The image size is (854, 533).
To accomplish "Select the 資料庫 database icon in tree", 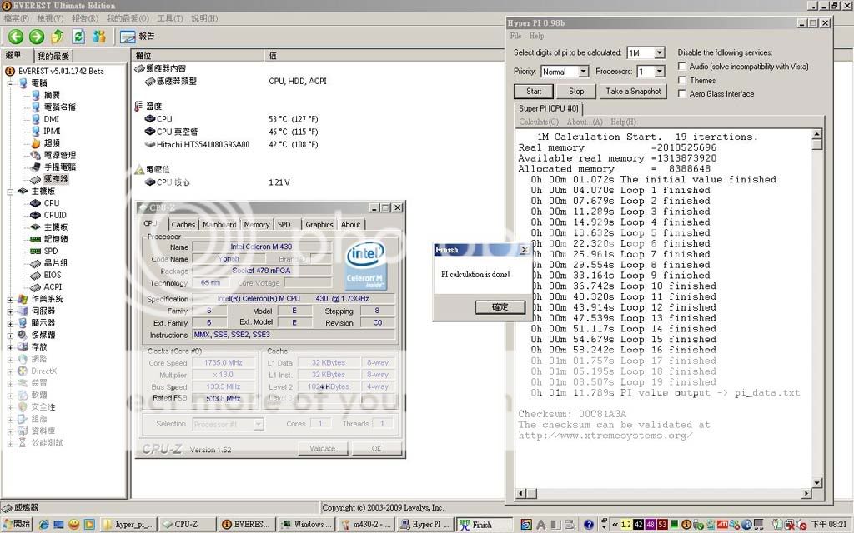I will pyautogui.click(x=23, y=431).
